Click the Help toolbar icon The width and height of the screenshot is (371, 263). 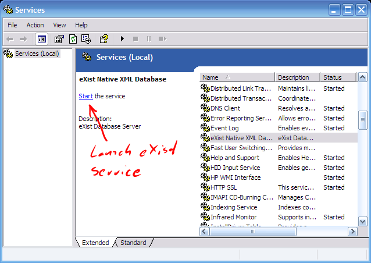[x=104, y=39]
